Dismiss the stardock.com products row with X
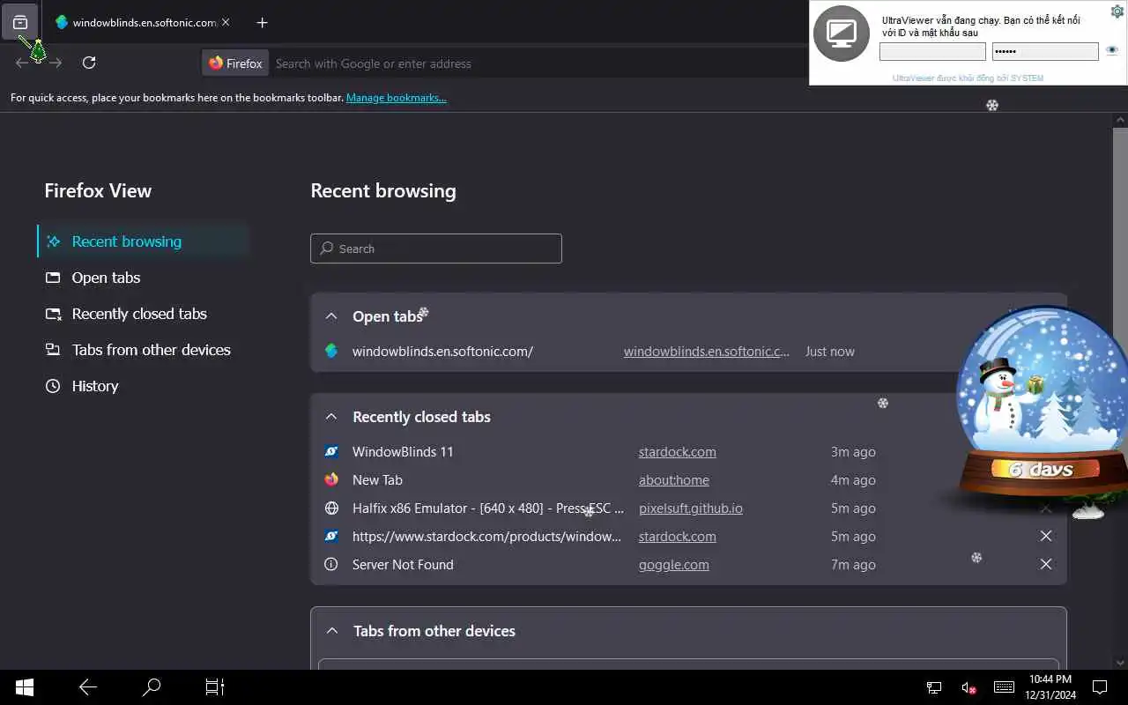Viewport: 1128px width, 705px height. click(1046, 536)
